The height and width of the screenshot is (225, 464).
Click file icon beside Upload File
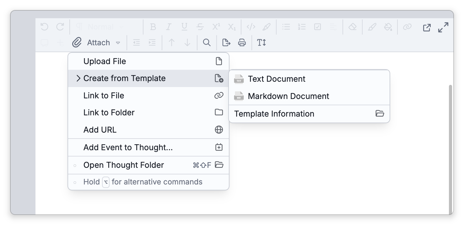[219, 61]
